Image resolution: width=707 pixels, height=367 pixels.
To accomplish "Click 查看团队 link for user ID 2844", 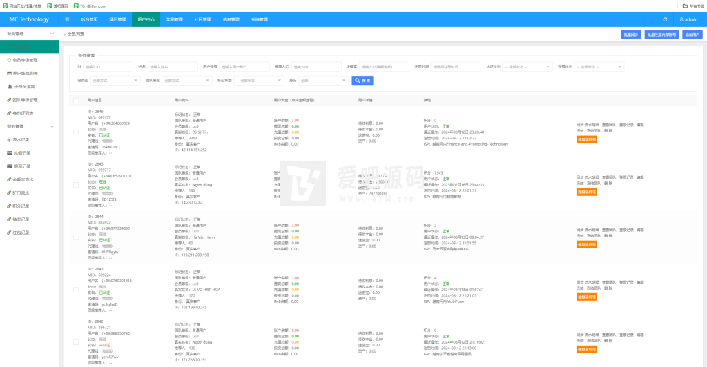I will click(x=609, y=230).
